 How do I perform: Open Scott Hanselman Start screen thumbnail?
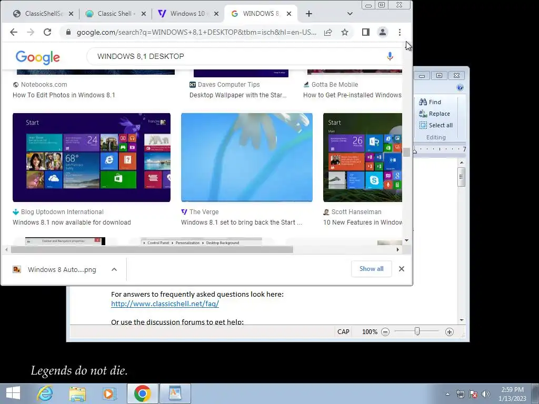tap(363, 157)
